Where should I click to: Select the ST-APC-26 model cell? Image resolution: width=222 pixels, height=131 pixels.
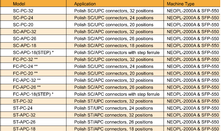[24, 122]
